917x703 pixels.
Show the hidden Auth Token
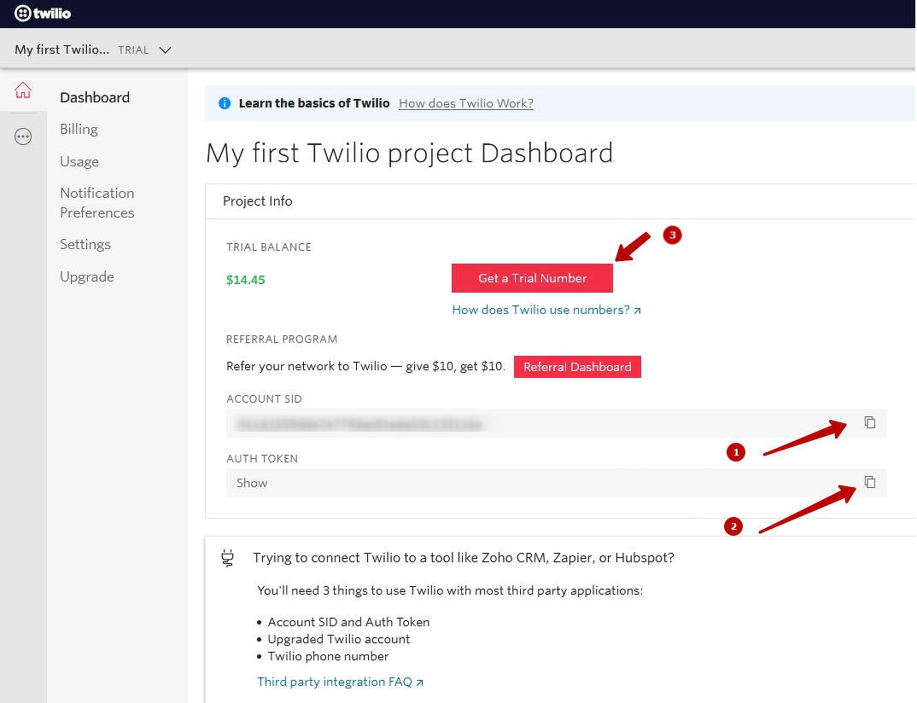click(x=252, y=483)
